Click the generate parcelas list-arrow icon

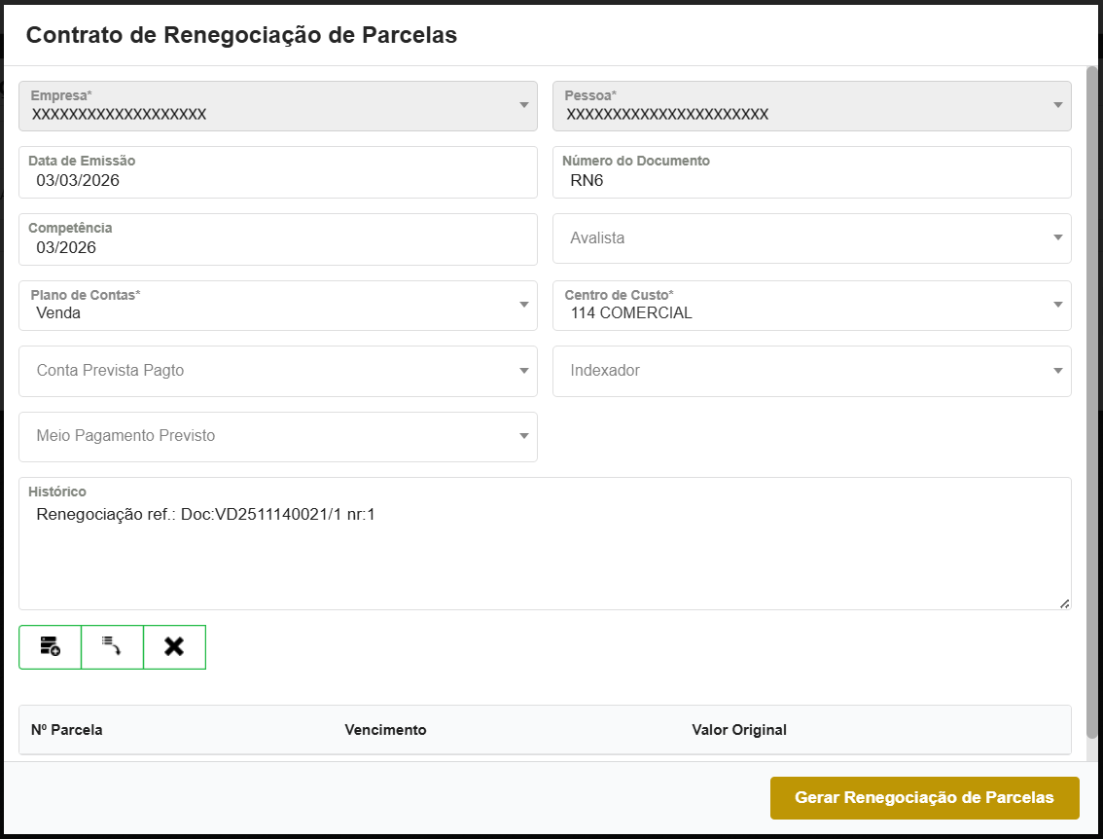(x=112, y=647)
